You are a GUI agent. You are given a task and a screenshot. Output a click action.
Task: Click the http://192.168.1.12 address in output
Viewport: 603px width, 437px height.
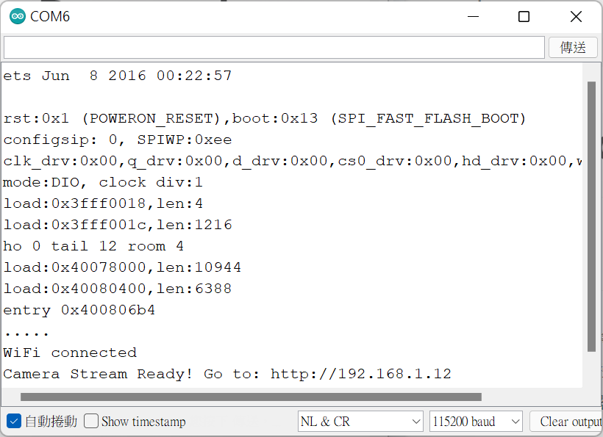tap(360, 374)
